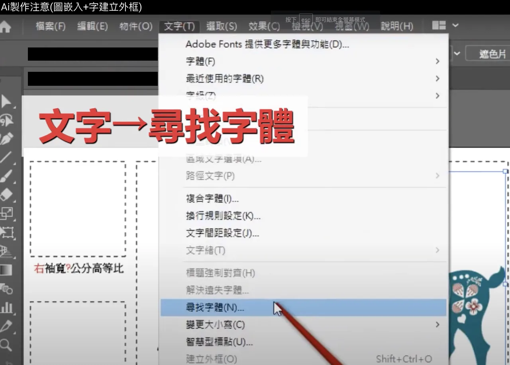
Task: Go to the Home screen icon
Action: click(x=5, y=26)
